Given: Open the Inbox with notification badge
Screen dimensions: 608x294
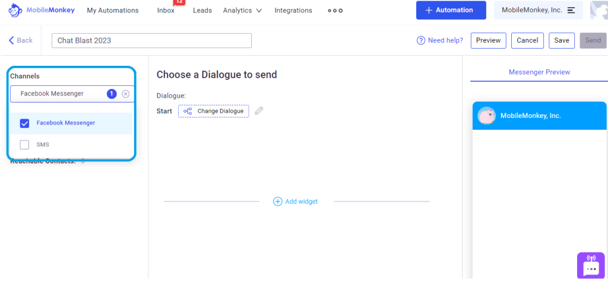Looking at the screenshot, I should coord(166,11).
